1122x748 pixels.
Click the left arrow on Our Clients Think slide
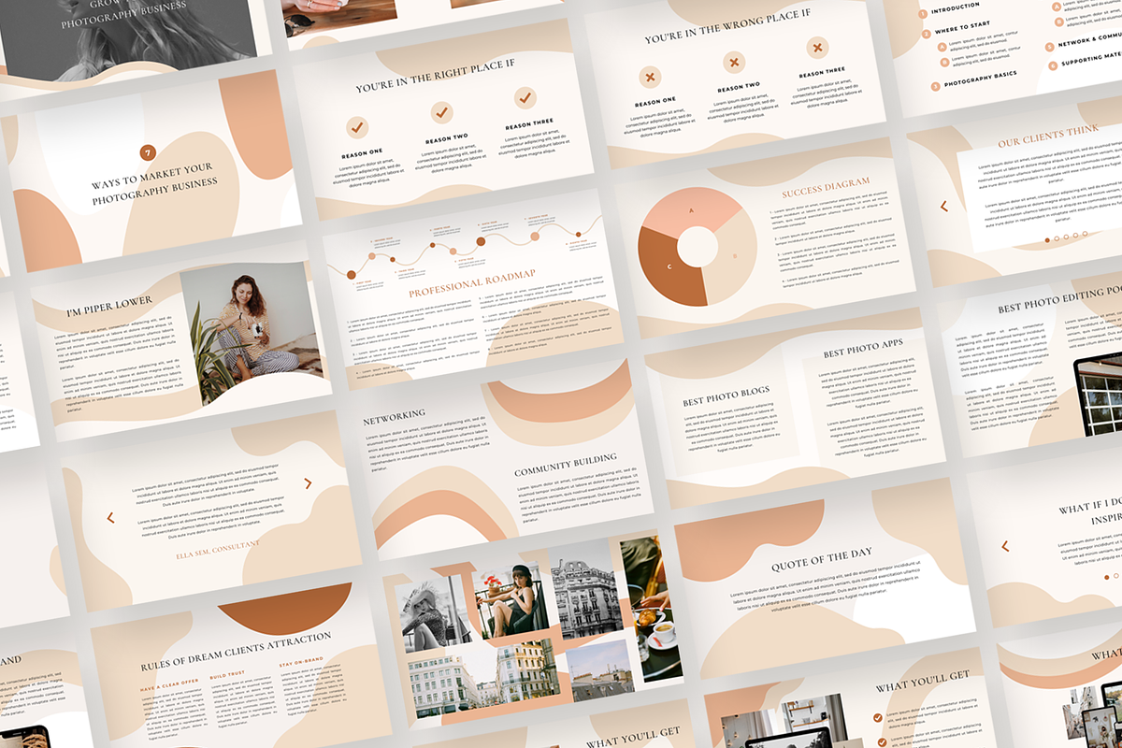tap(943, 206)
